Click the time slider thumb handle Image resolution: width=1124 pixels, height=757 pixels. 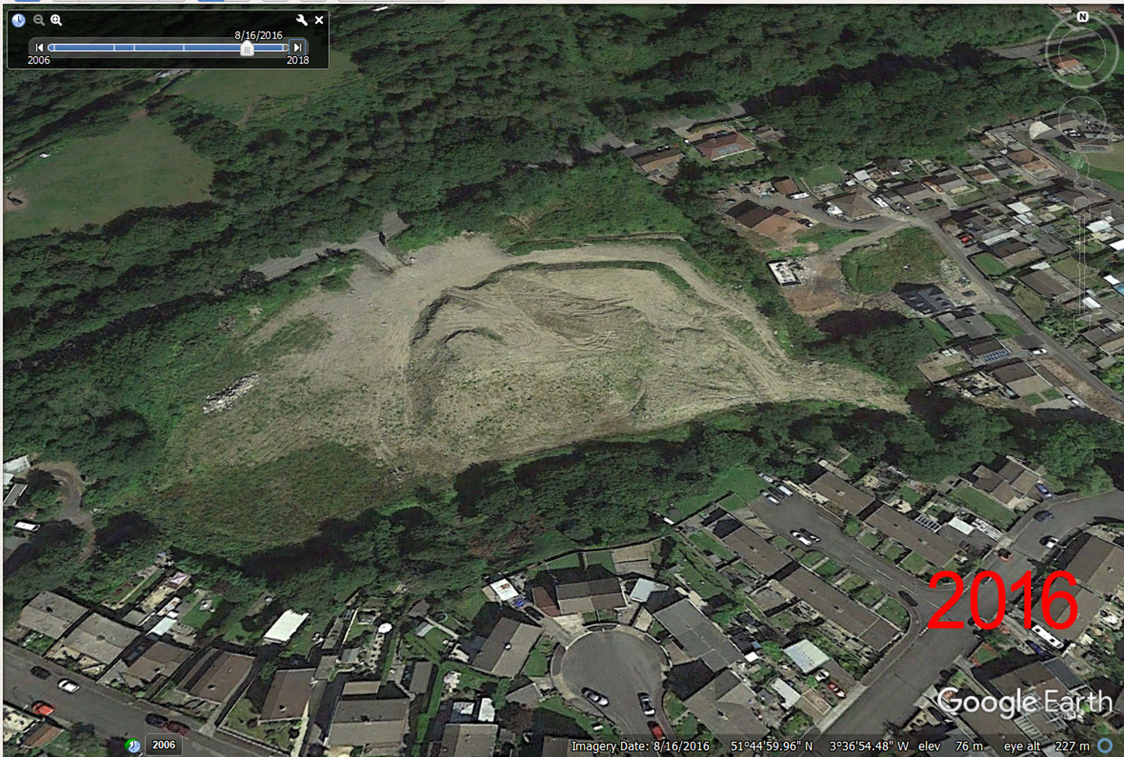tap(247, 49)
